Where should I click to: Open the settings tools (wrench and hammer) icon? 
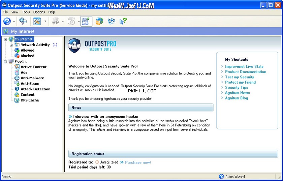(37, 21)
